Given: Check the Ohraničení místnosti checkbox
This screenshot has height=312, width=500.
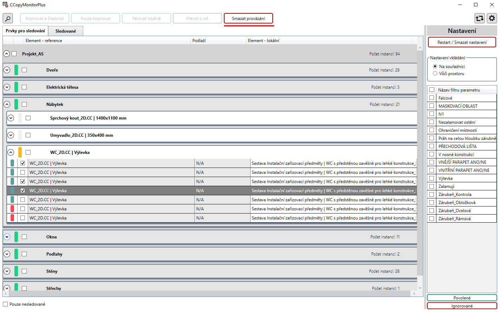Looking at the screenshot, I should tap(432, 130).
